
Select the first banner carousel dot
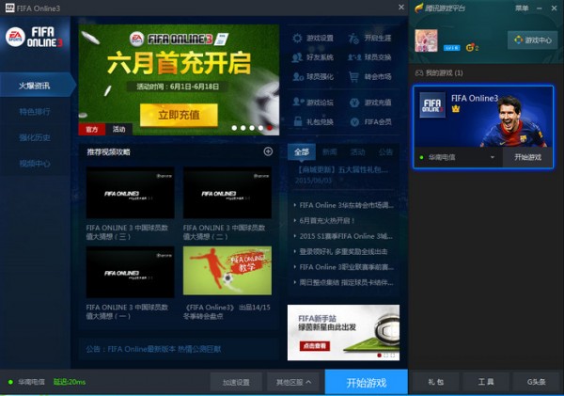[234, 128]
